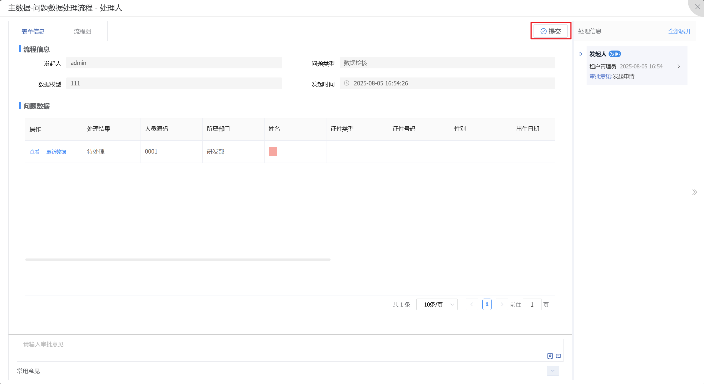Close the dialog with X icon

point(697,7)
